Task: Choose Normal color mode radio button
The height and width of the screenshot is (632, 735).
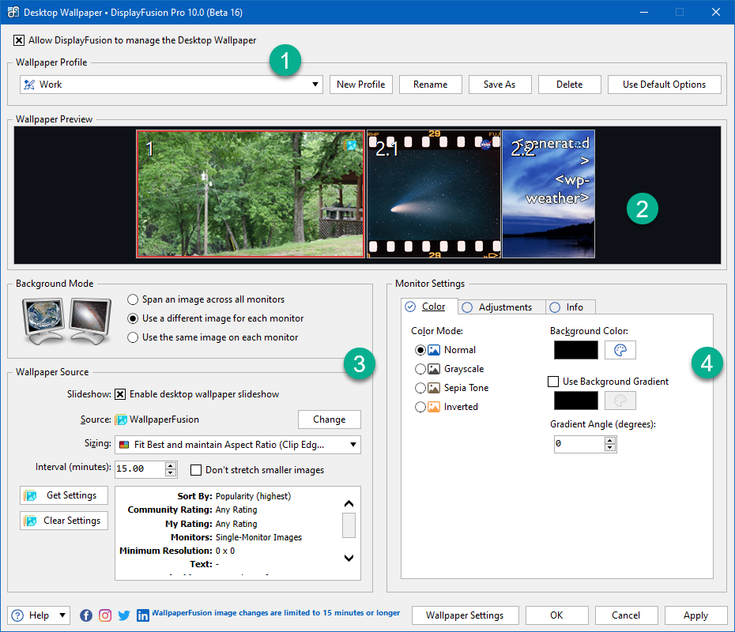Action: click(420, 350)
